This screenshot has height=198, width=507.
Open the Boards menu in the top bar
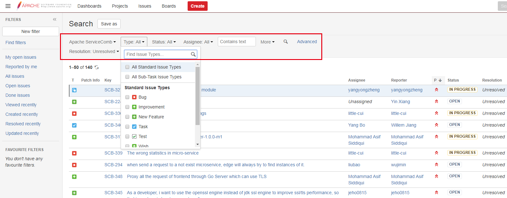point(169,6)
